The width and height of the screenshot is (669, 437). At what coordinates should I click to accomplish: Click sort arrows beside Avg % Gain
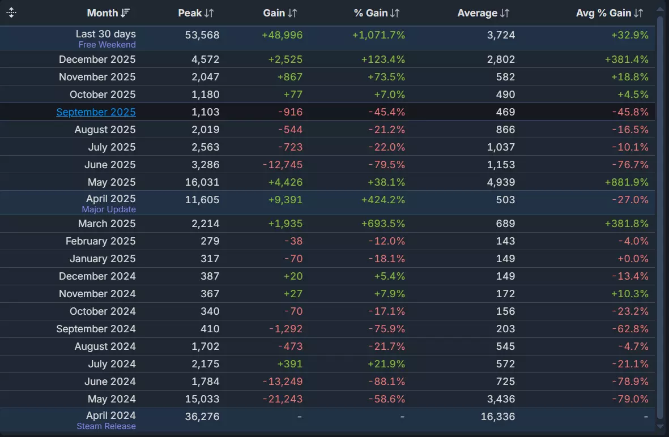639,13
